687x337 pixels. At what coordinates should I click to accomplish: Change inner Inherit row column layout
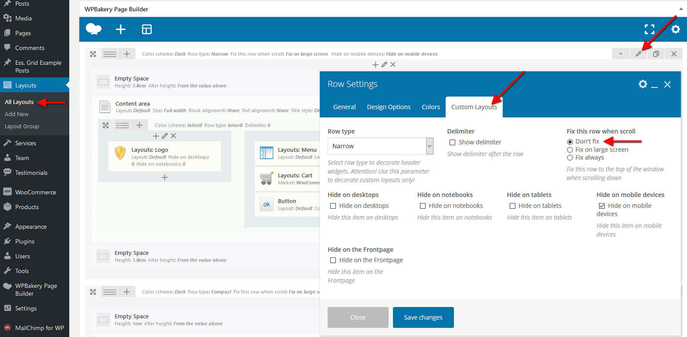122,125
